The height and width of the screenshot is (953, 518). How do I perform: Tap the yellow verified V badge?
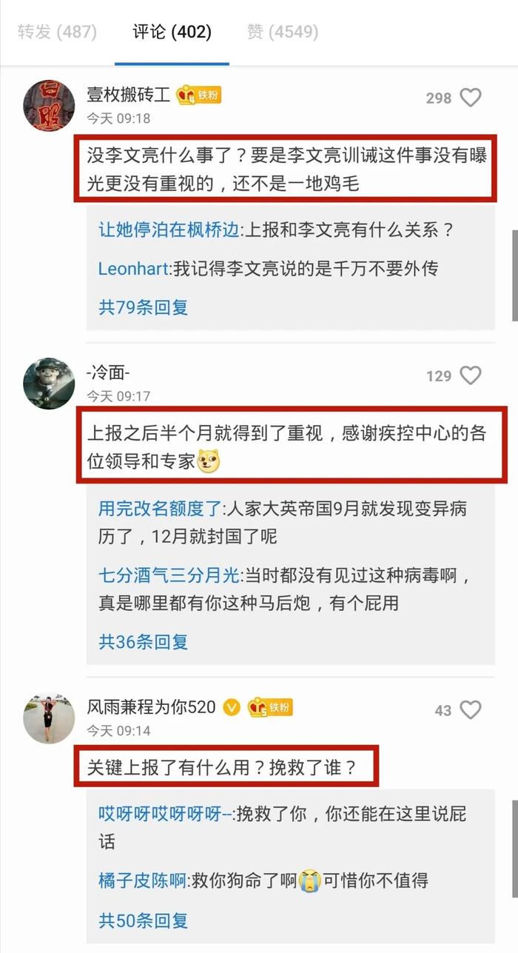pos(232,707)
